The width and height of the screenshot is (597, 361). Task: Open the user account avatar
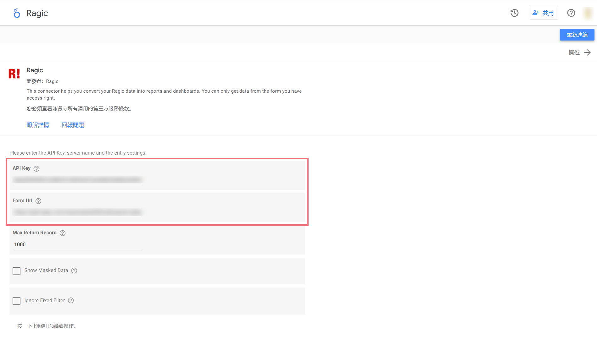(588, 13)
